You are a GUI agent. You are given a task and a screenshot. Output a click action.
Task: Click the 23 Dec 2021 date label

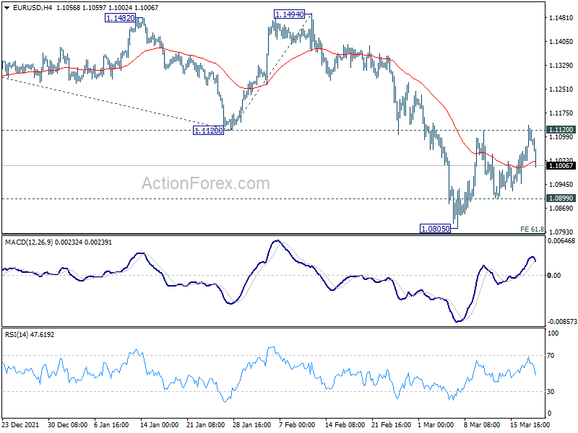(20, 425)
